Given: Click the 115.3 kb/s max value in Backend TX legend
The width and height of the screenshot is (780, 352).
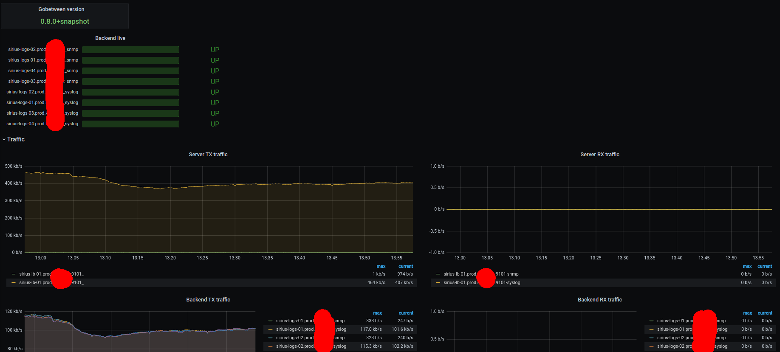Looking at the screenshot, I should [371, 346].
